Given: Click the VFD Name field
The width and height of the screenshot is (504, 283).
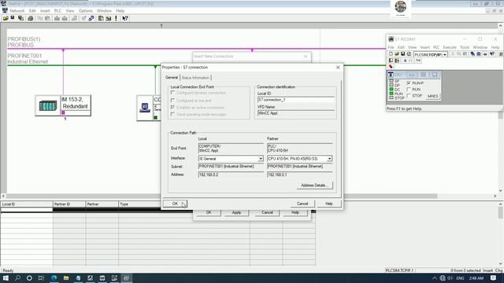Looking at the screenshot, I should click(296, 113).
